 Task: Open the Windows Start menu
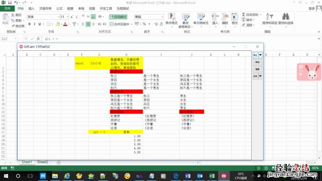pyautogui.click(x=6, y=176)
